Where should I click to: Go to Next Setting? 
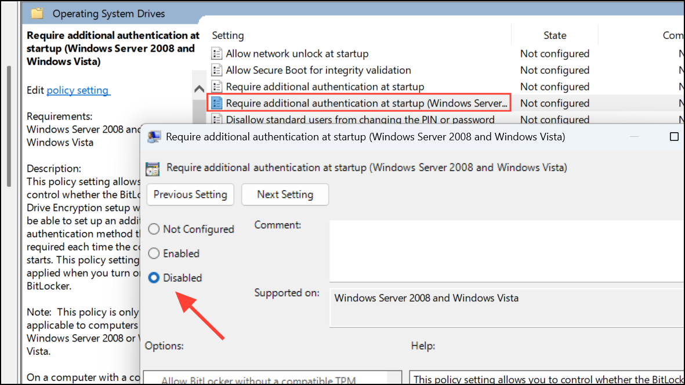tap(285, 195)
